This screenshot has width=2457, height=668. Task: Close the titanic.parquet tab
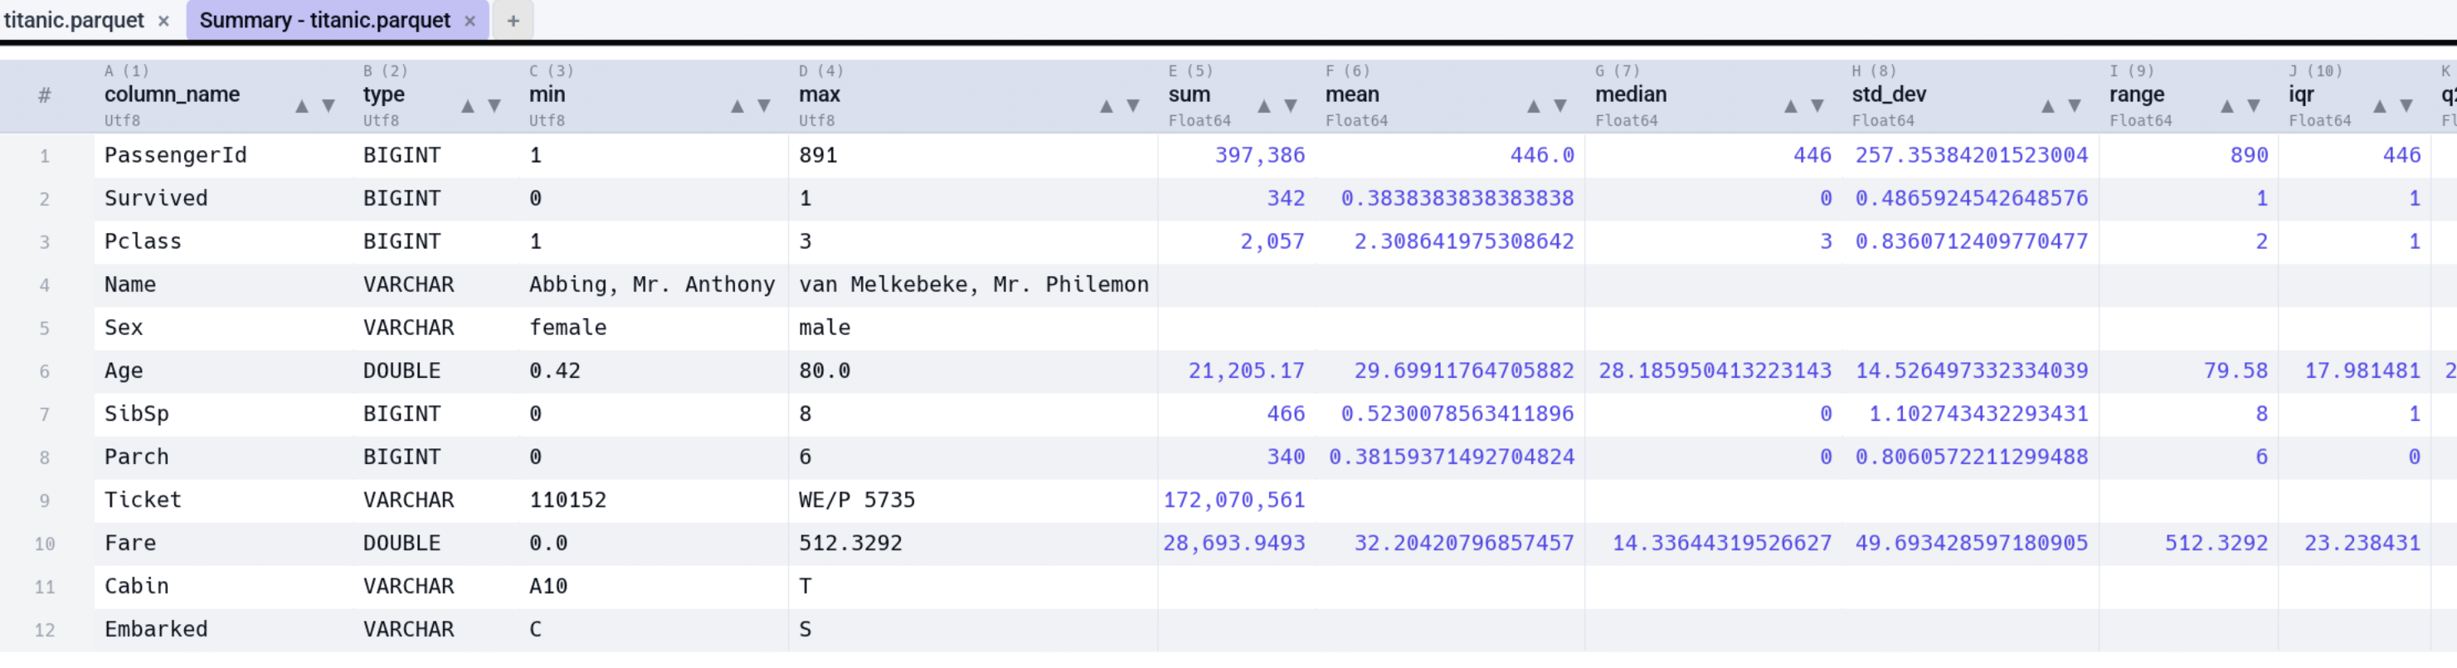pos(164,21)
